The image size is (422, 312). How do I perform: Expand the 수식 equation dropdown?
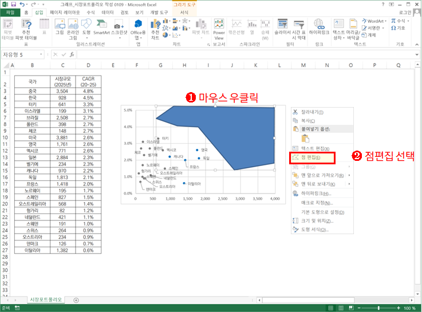[408, 21]
